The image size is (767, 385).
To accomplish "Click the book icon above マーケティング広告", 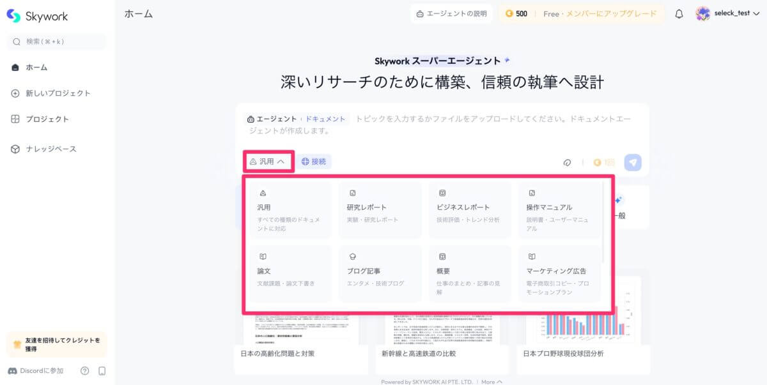I will coord(532,257).
